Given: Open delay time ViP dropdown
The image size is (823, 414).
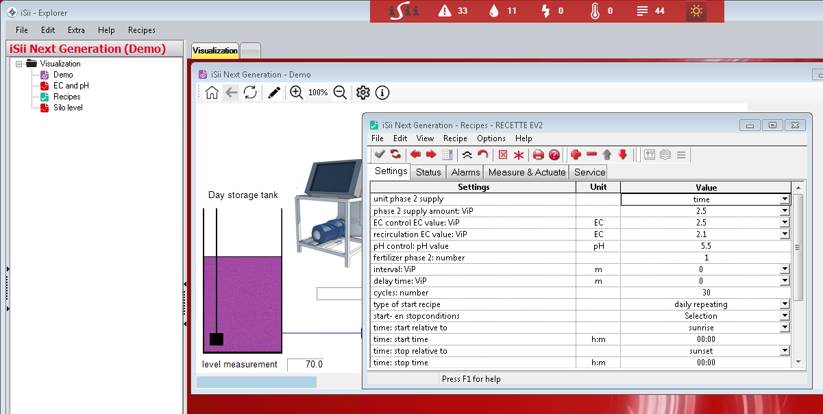Looking at the screenshot, I should click(785, 281).
